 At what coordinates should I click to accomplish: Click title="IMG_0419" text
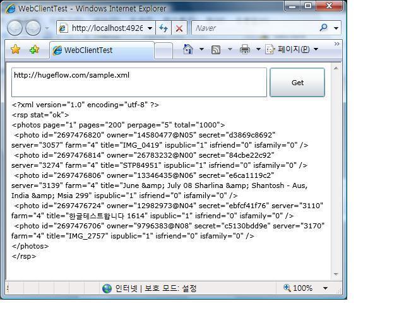131,145
